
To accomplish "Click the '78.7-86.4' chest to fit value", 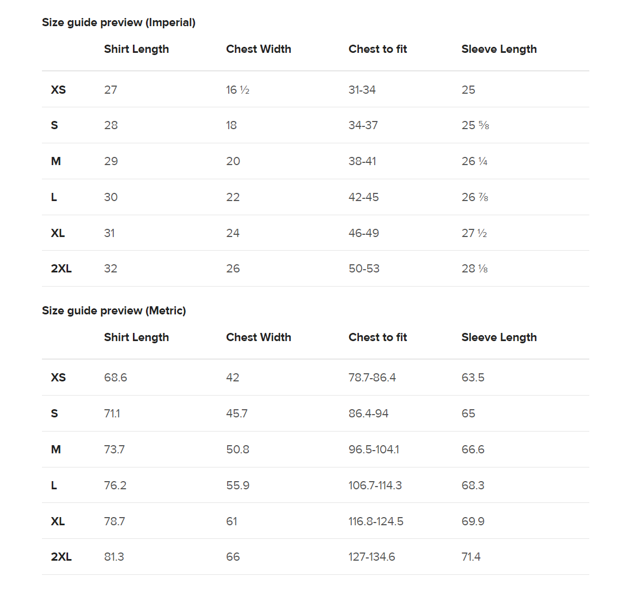I will pyautogui.click(x=372, y=378).
